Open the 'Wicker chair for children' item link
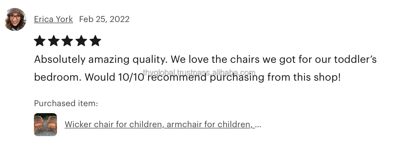The width and height of the screenshot is (398, 146). click(114, 124)
